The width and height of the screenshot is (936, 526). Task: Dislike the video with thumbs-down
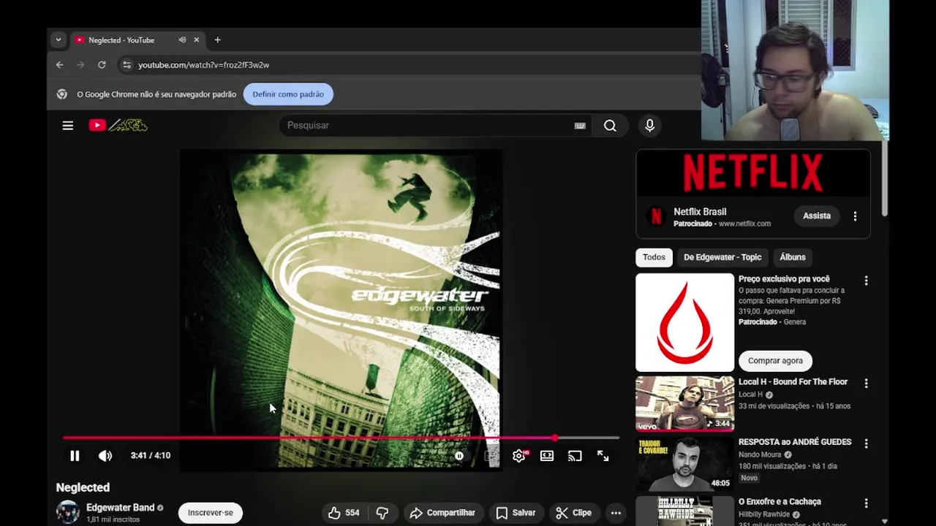tap(382, 513)
